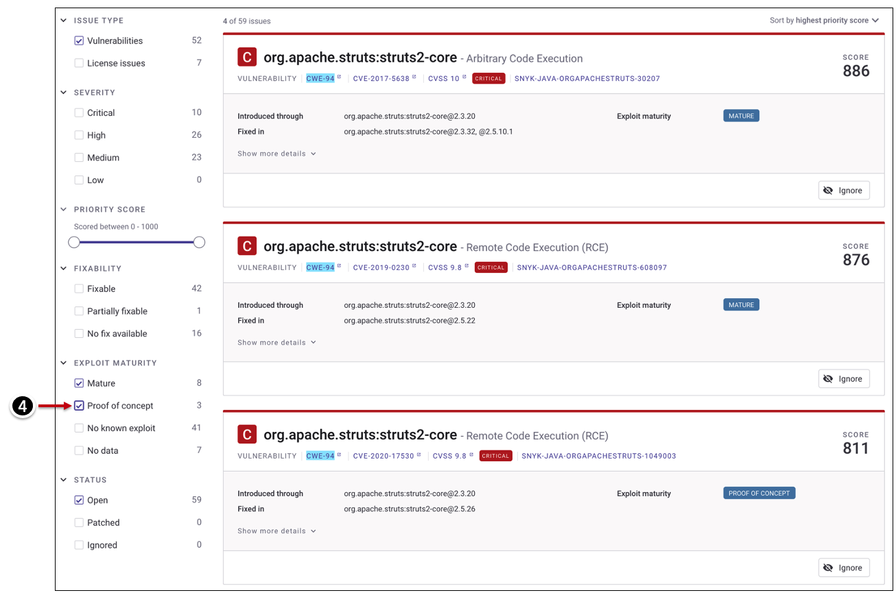Check the Ignored status filter
896x595 pixels.
coord(79,546)
